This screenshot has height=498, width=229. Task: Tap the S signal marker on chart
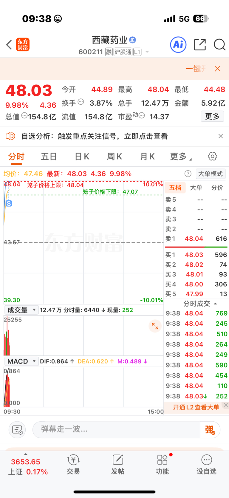coord(9,204)
